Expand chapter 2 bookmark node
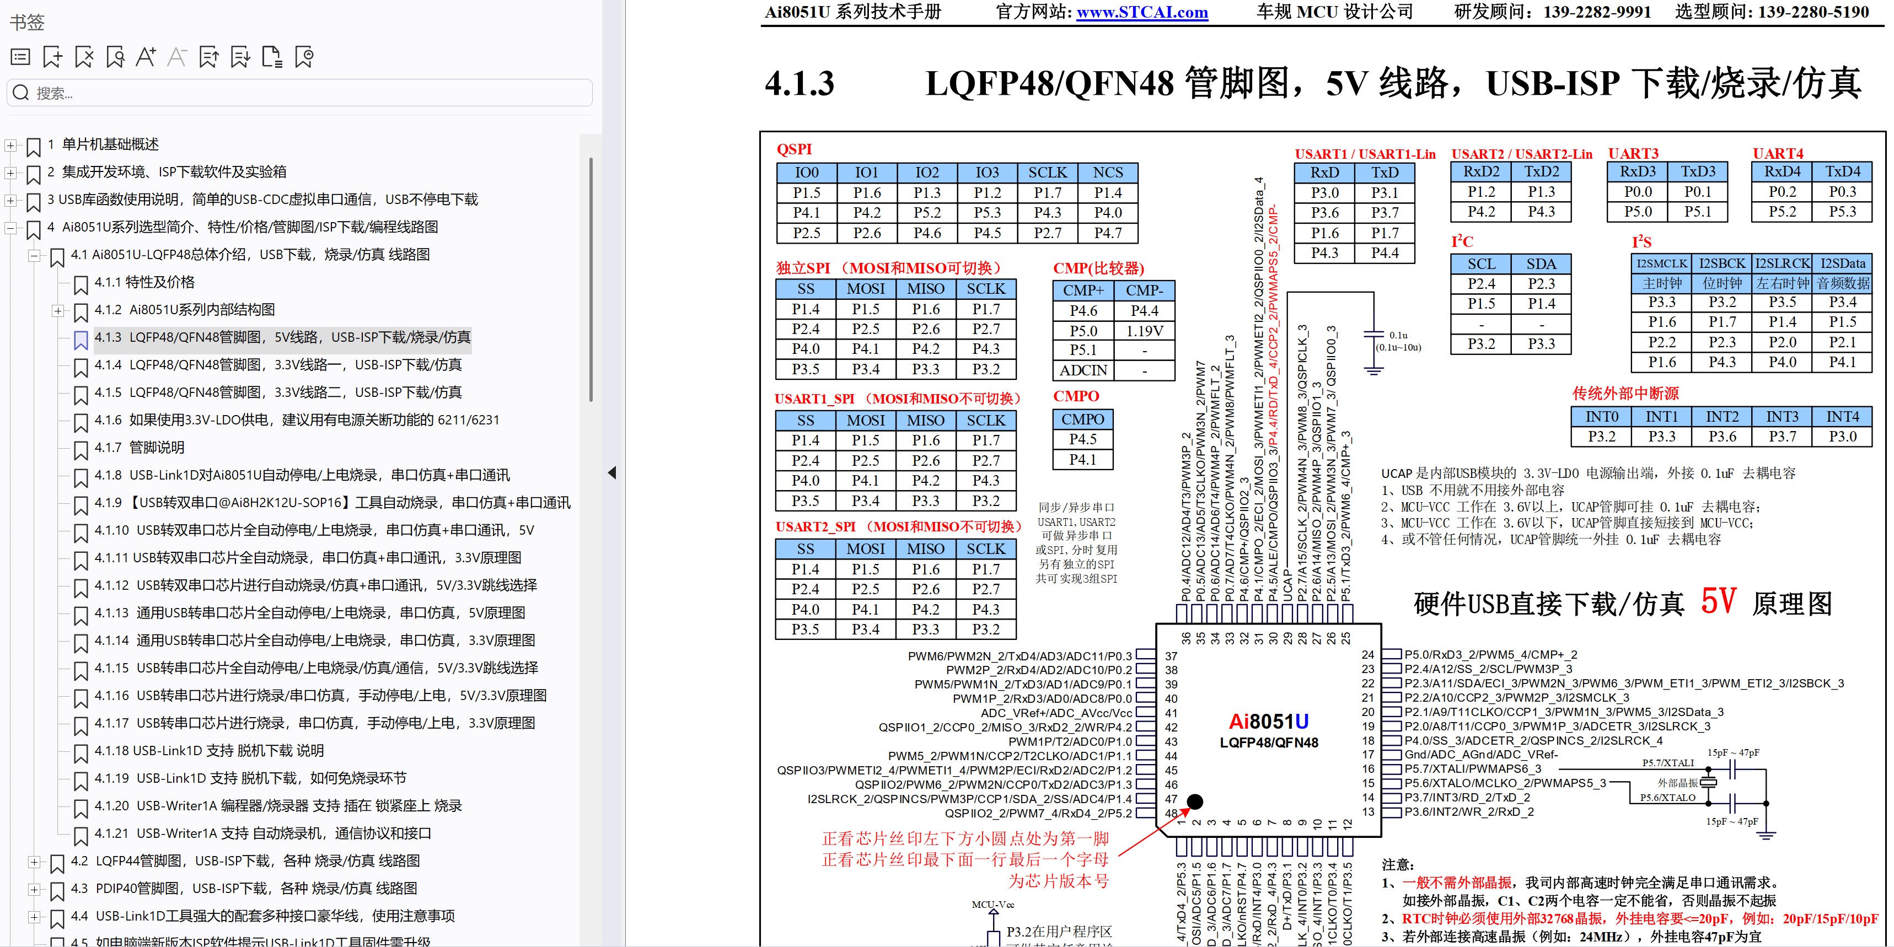 (10, 174)
